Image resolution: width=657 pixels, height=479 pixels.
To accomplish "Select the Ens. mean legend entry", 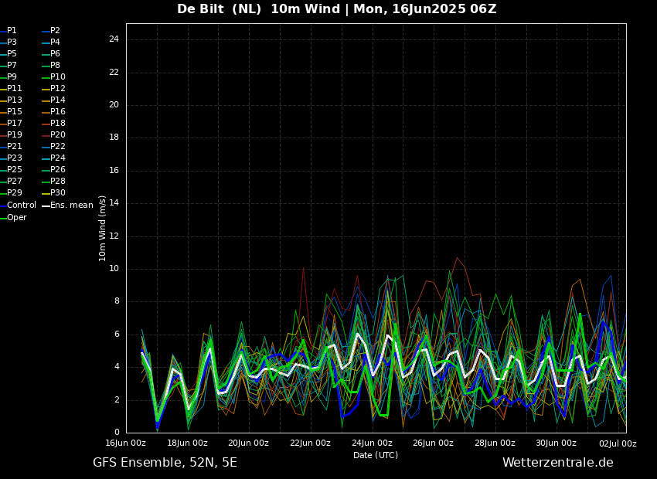I will pos(71,206).
